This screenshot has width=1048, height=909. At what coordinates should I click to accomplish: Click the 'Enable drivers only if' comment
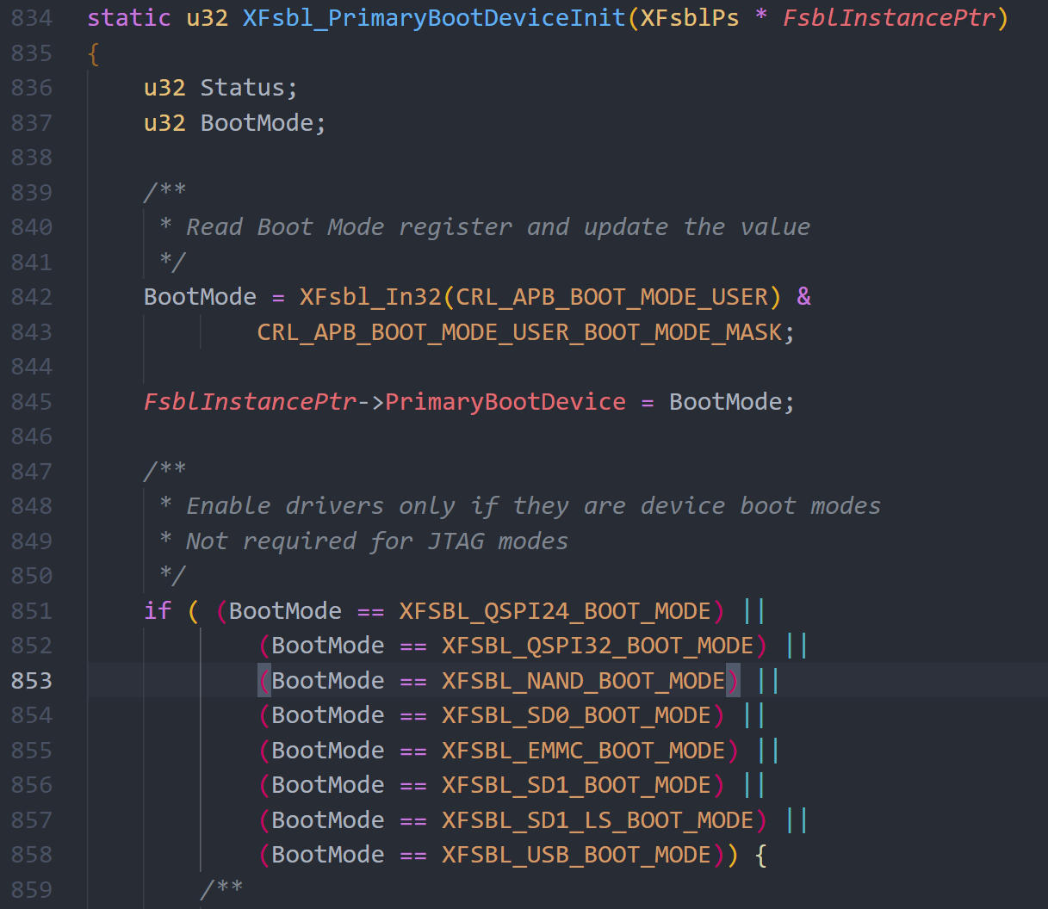[x=520, y=506]
